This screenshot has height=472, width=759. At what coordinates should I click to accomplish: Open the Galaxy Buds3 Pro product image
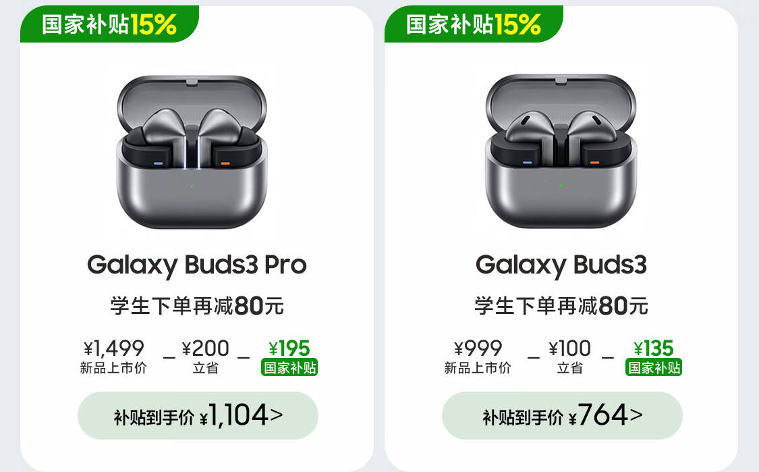click(192, 152)
